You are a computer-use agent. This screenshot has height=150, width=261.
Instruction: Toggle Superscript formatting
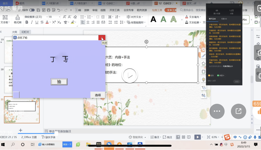(54, 22)
